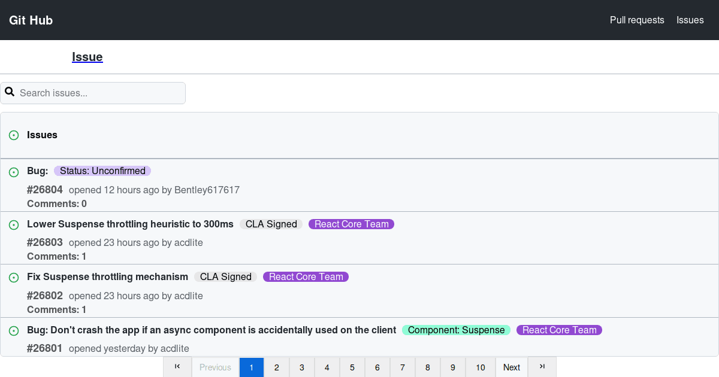The width and height of the screenshot is (719, 377).
Task: Click issue number #26802
Action: (x=45, y=296)
